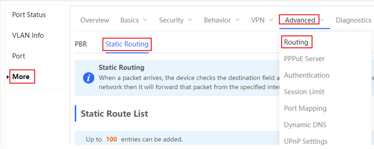
Task: Open the Behavior menu chevron
Action: coord(237,20)
